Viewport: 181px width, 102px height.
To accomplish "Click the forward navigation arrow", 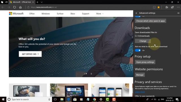I will (x=9, y=7).
